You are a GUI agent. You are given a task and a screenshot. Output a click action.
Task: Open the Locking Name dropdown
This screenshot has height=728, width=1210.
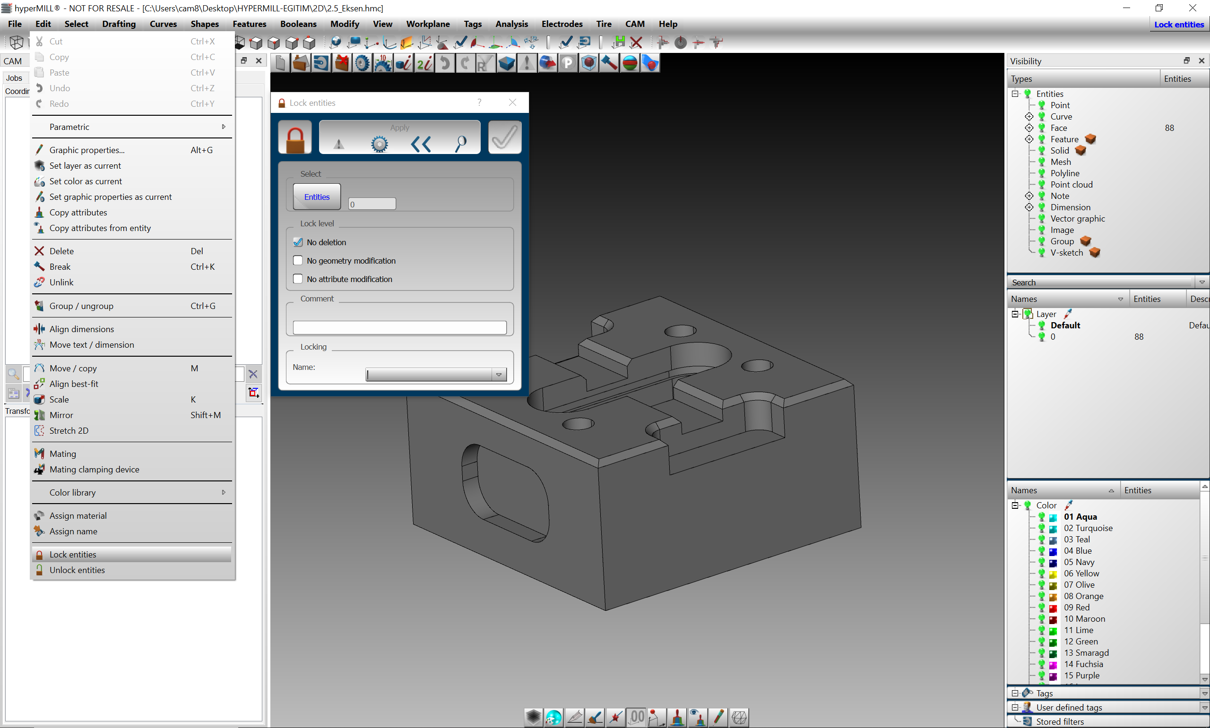[499, 375]
